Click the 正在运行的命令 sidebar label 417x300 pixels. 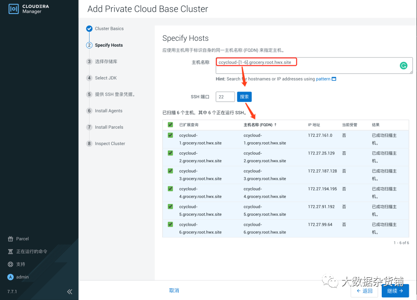point(32,252)
